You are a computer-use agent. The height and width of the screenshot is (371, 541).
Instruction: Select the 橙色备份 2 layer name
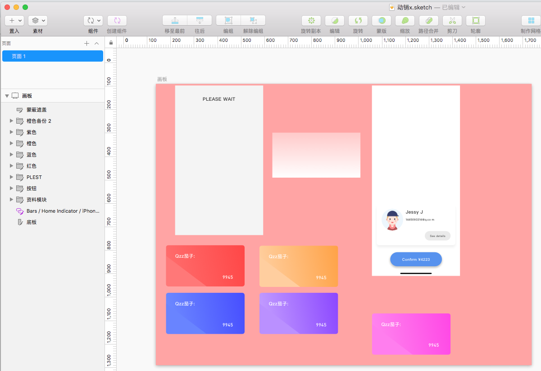pyautogui.click(x=39, y=121)
